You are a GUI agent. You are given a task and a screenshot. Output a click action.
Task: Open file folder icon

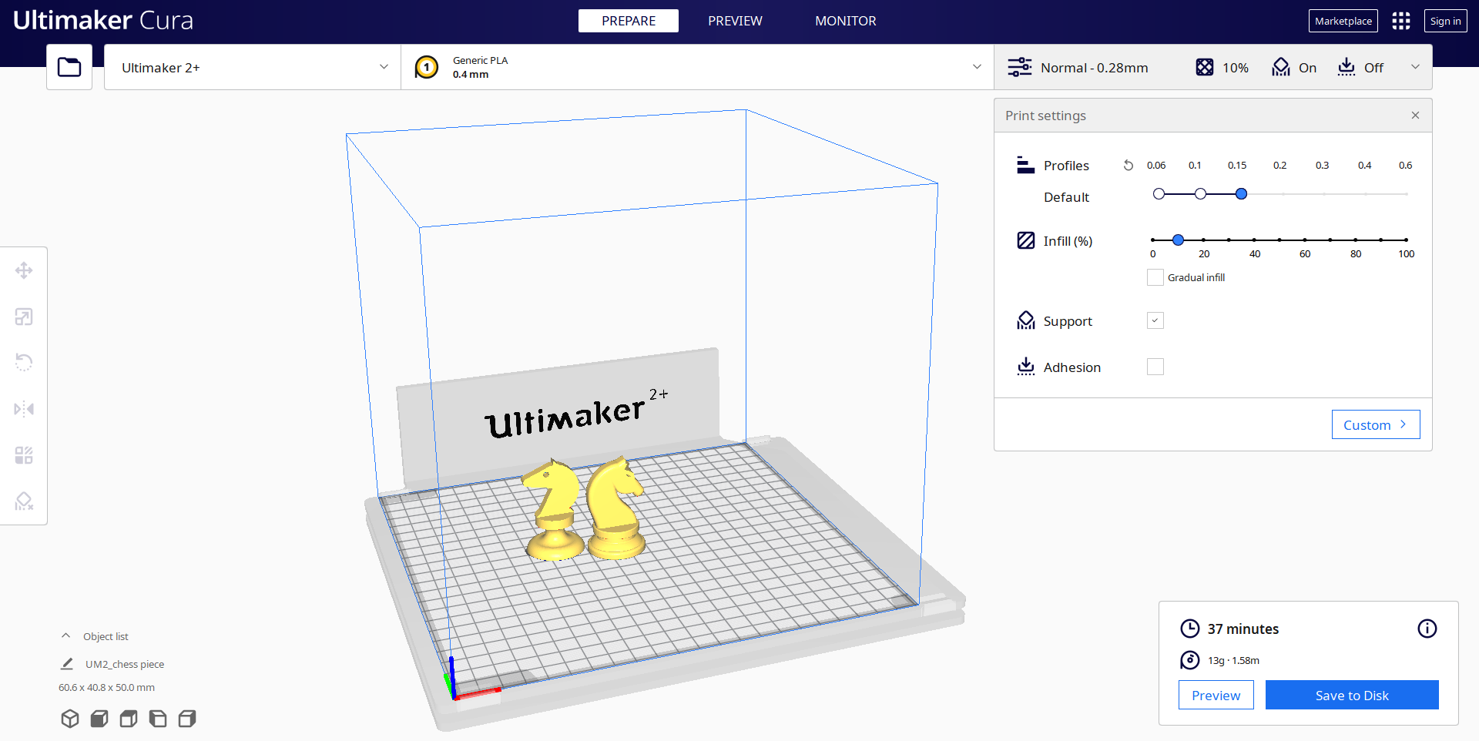point(69,67)
